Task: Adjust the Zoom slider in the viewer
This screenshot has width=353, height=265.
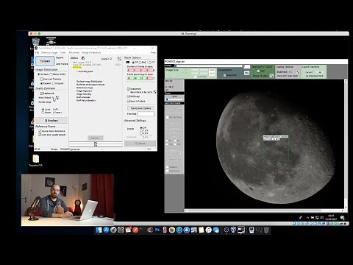Action: [174, 99]
